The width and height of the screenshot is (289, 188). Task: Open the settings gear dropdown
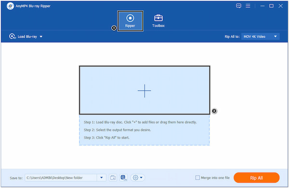(x=138, y=178)
